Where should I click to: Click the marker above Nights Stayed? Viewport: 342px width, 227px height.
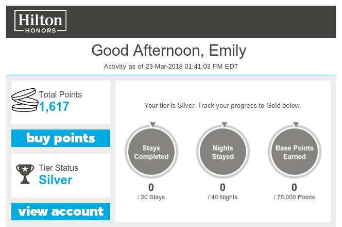[223, 124]
